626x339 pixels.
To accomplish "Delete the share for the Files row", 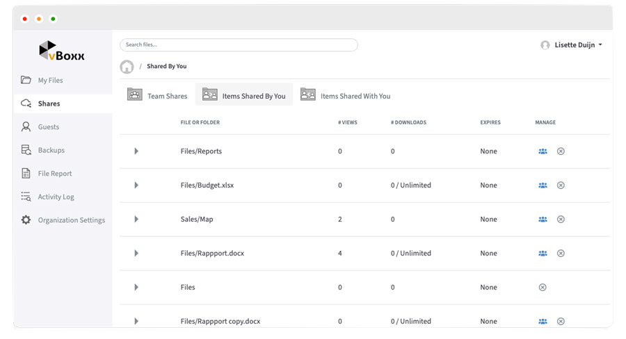I will (x=543, y=288).
